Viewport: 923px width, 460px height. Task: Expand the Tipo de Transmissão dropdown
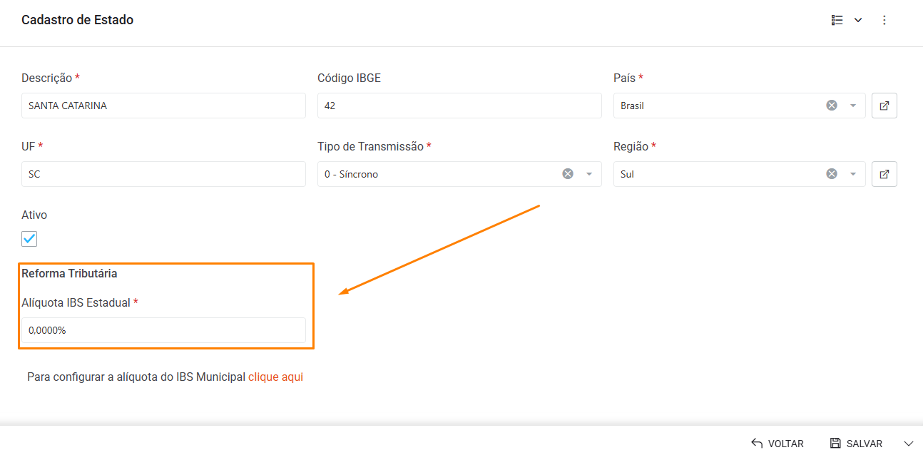pyautogui.click(x=590, y=174)
